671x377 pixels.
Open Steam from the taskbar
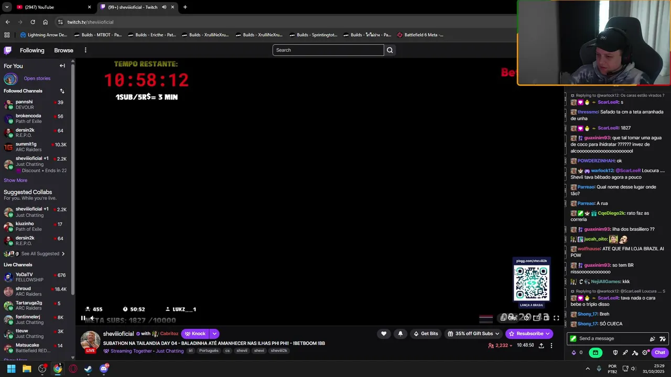tap(88, 369)
